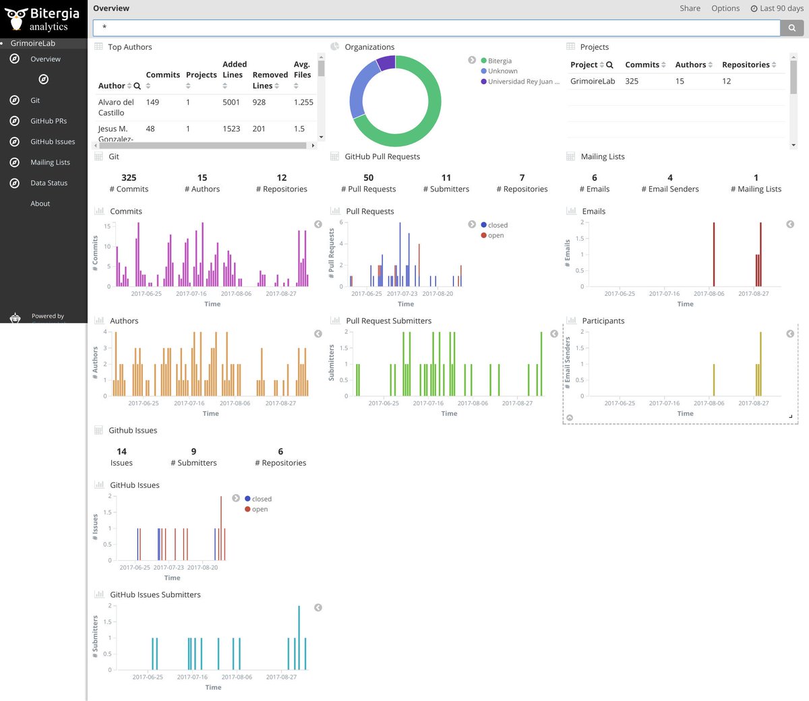809x701 pixels.
Task: Click the Emails bar chart panel icon
Action: click(571, 211)
